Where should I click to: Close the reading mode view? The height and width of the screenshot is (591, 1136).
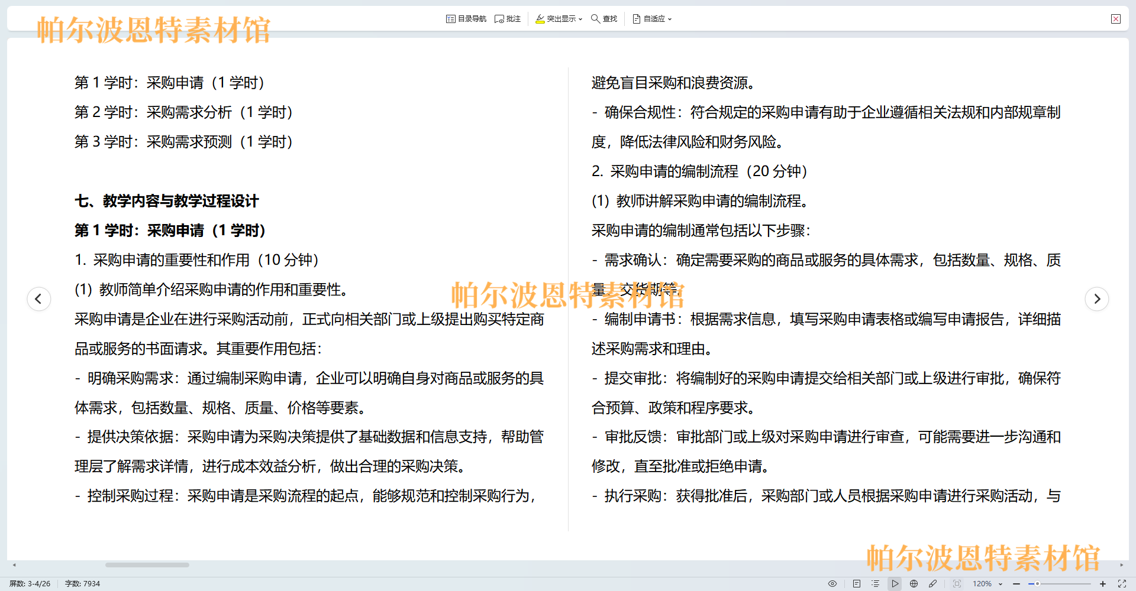[x=1116, y=19]
